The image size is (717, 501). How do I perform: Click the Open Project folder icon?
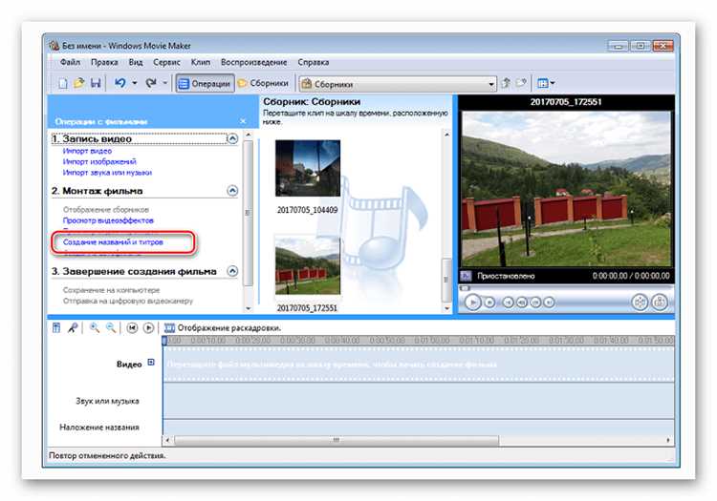point(79,83)
